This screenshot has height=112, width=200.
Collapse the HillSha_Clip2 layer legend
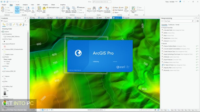click(3, 87)
